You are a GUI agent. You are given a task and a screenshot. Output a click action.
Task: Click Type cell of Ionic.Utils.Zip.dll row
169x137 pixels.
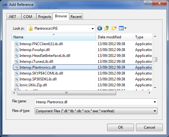click(144, 85)
